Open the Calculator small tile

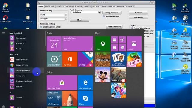[x=115, y=47]
